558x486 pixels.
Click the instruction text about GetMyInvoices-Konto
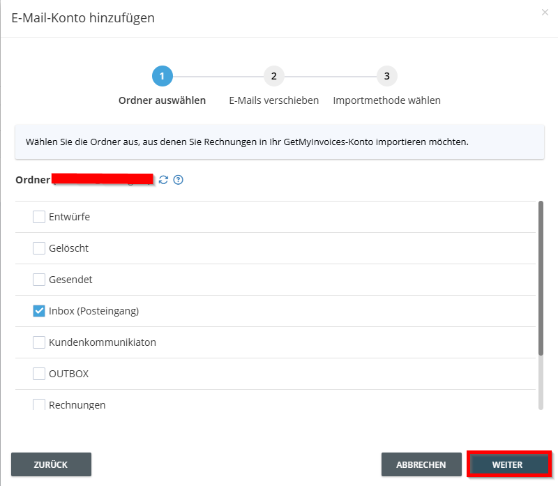(247, 142)
